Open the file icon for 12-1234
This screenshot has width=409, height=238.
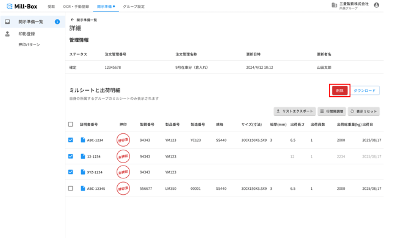click(82, 156)
